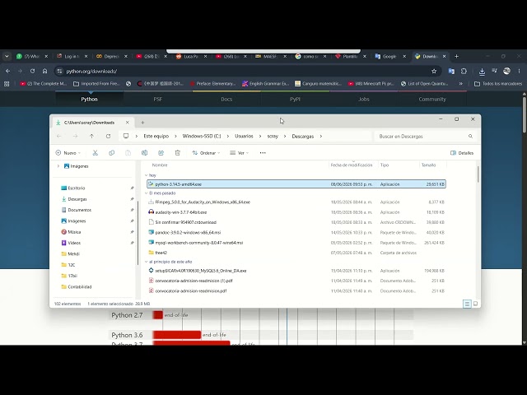Open Escritorio in quick access
527x395 pixels.
pyautogui.click(x=76, y=188)
